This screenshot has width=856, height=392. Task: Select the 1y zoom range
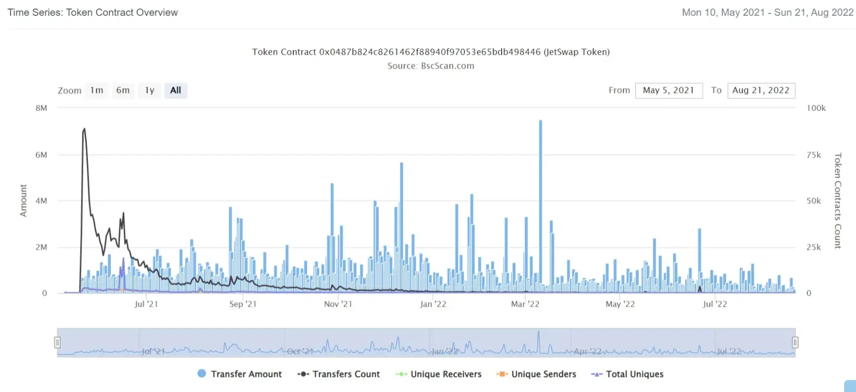tap(150, 90)
